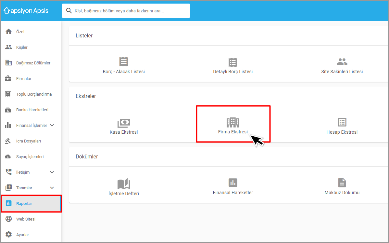This screenshot has height=243, width=389.
Task: Expand the İletişim menu chevron
Action: click(x=52, y=172)
